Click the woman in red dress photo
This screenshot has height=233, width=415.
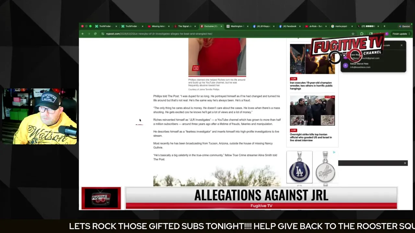217,57
